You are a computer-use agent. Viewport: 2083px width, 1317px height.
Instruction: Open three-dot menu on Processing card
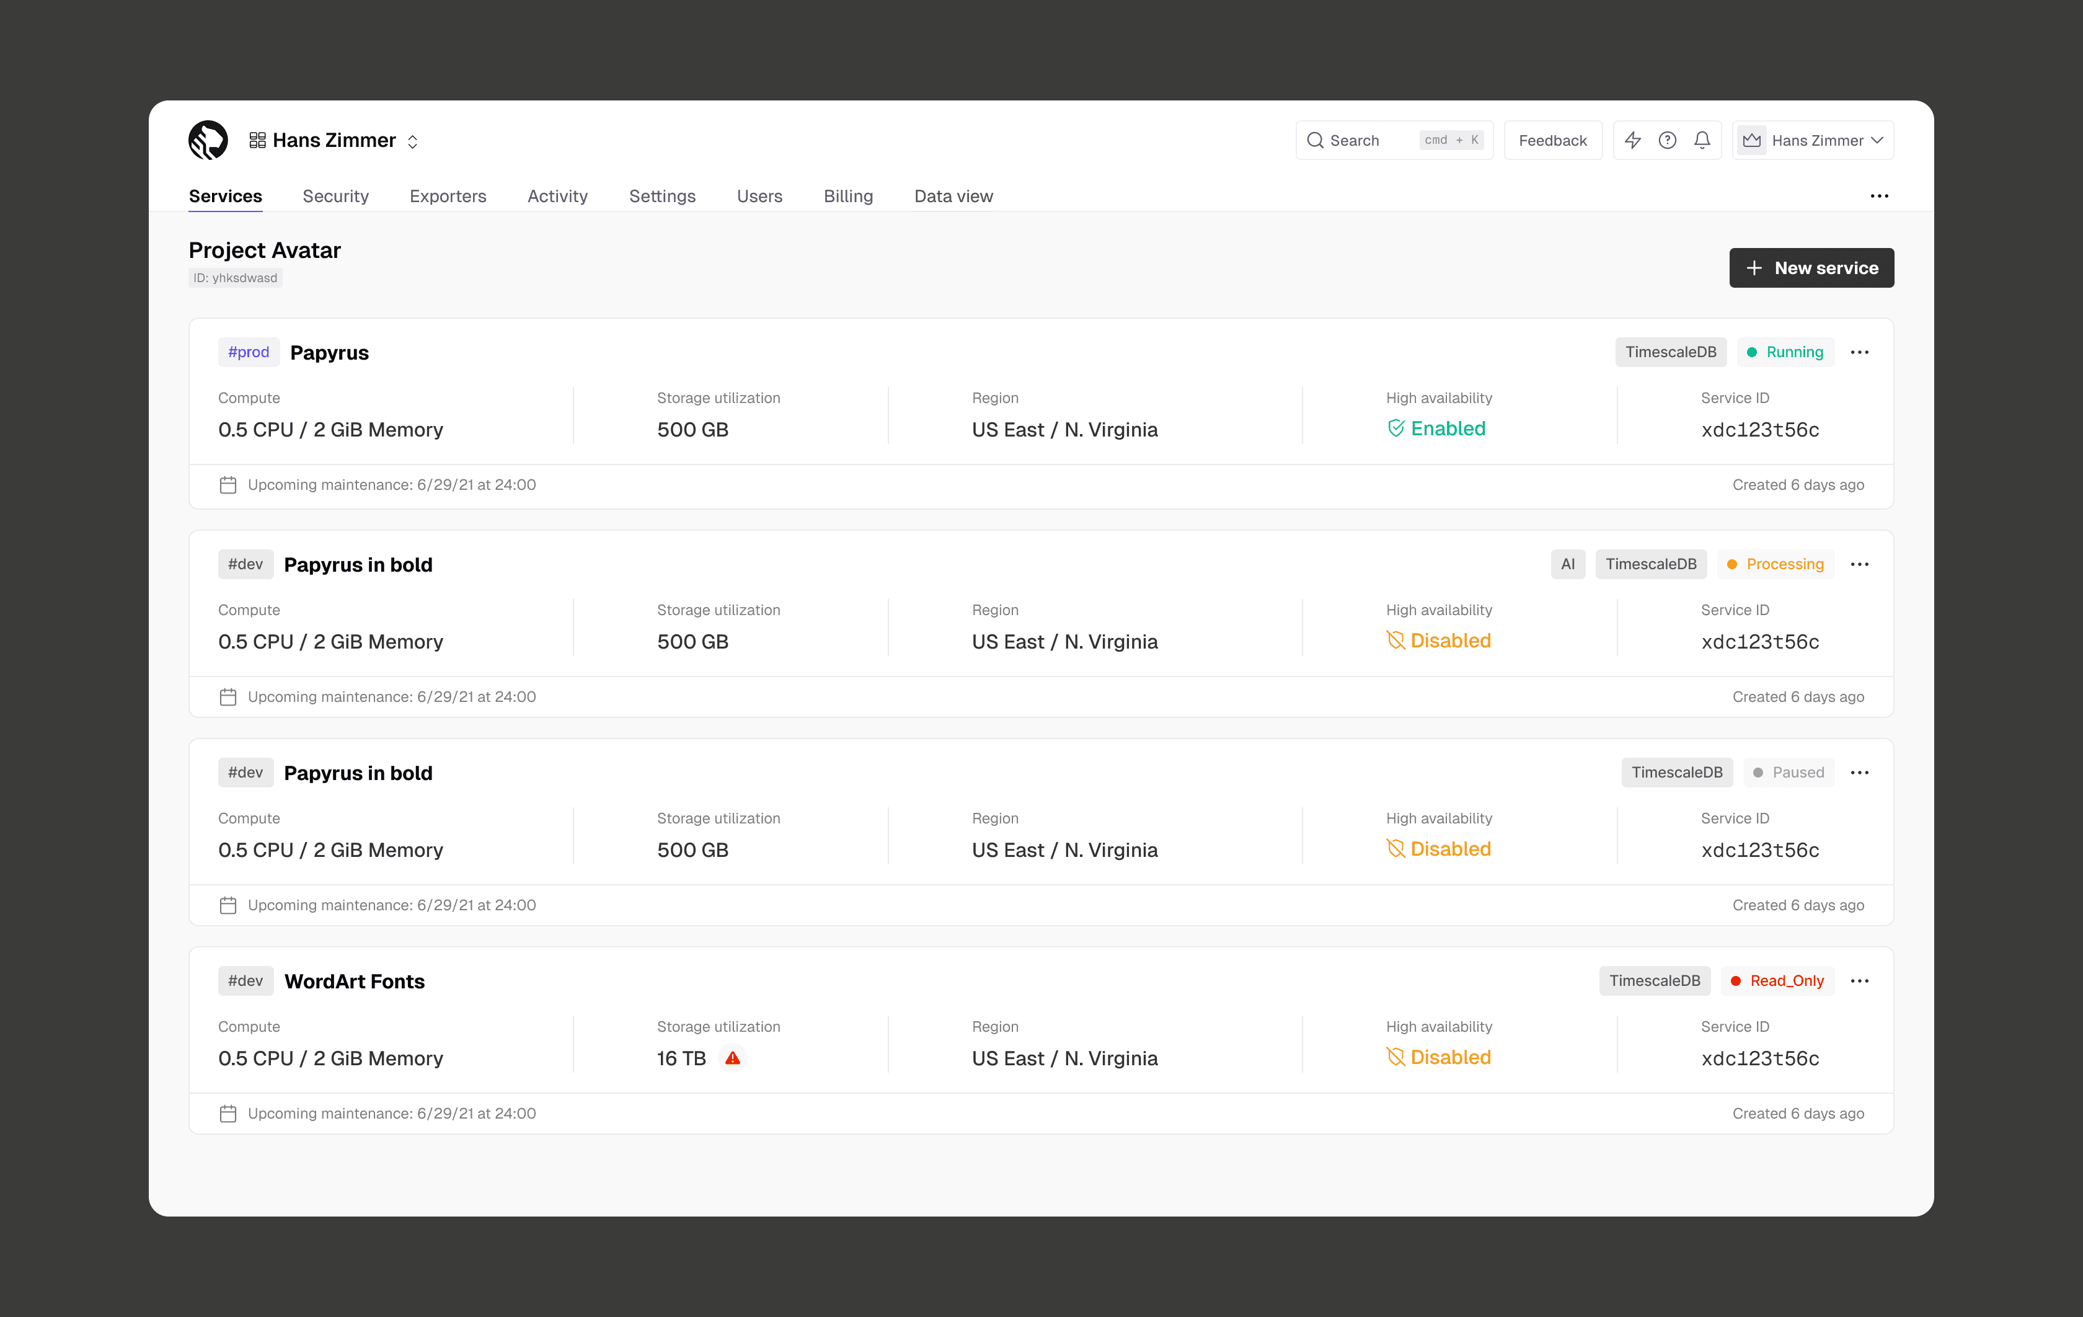coord(1860,564)
